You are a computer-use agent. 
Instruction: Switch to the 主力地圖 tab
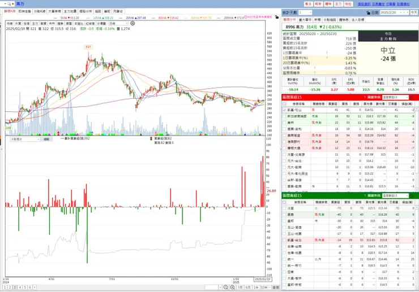70,11
